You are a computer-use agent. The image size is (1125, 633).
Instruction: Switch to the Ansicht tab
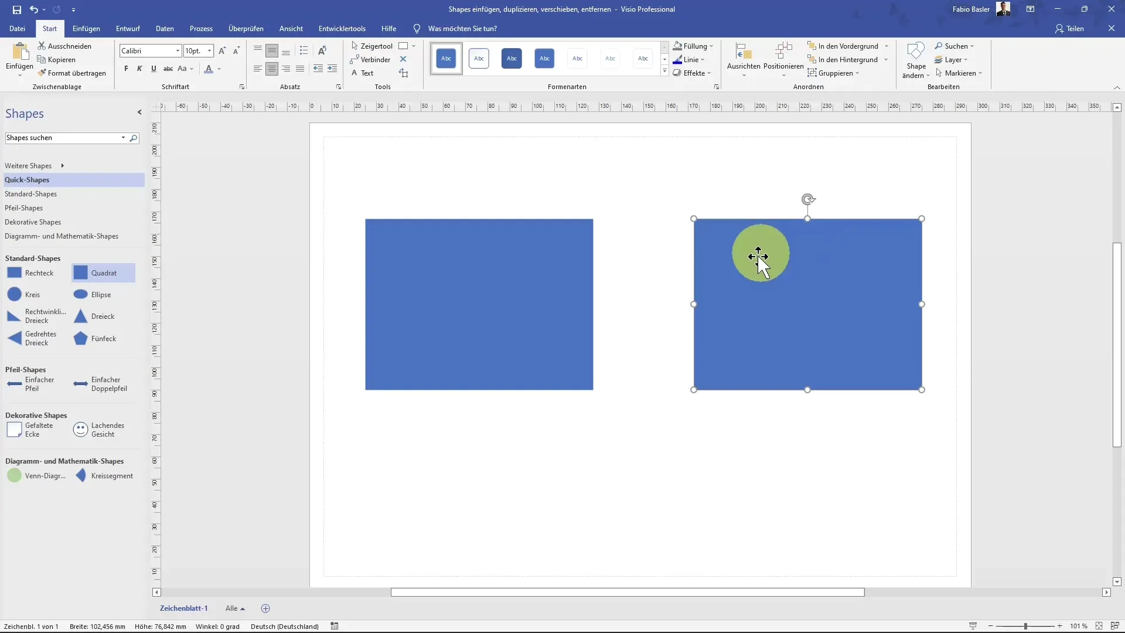pos(291,28)
